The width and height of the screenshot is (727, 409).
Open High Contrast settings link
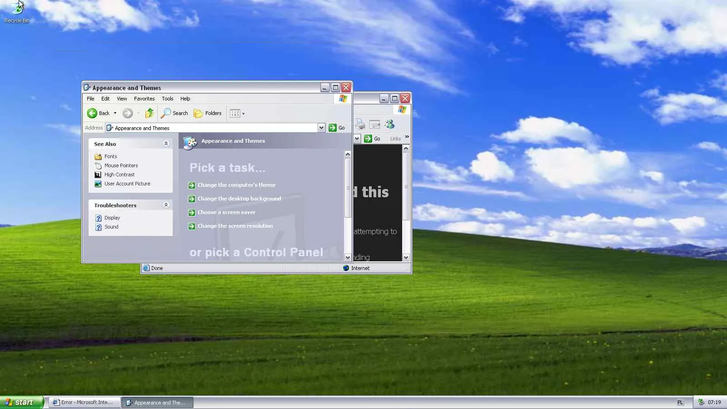pyautogui.click(x=120, y=175)
